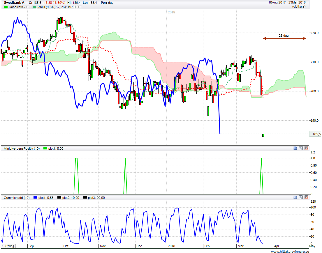Click black plot3 swatch in Gummisnodd
The height and width of the screenshot is (253, 322).
pos(85,198)
